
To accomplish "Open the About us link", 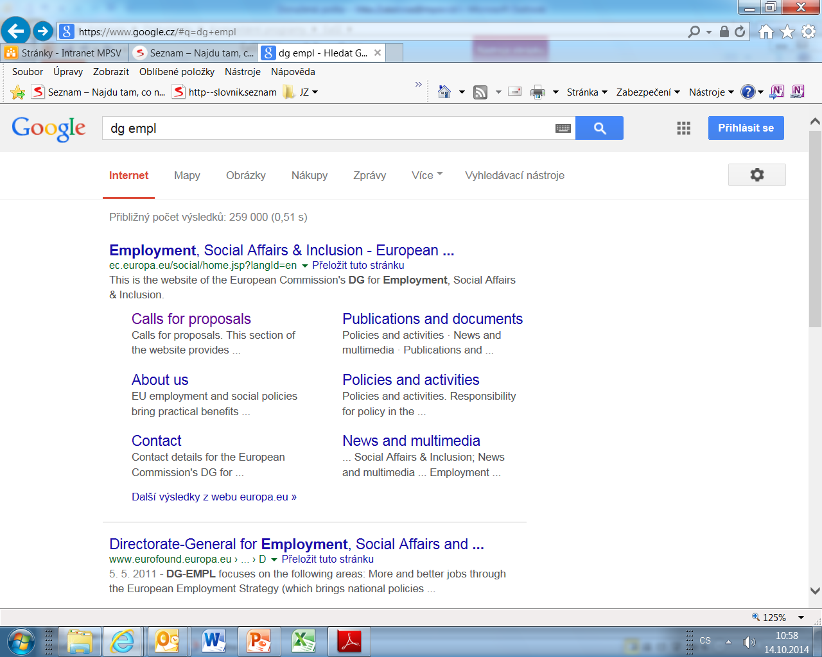I will pos(160,380).
